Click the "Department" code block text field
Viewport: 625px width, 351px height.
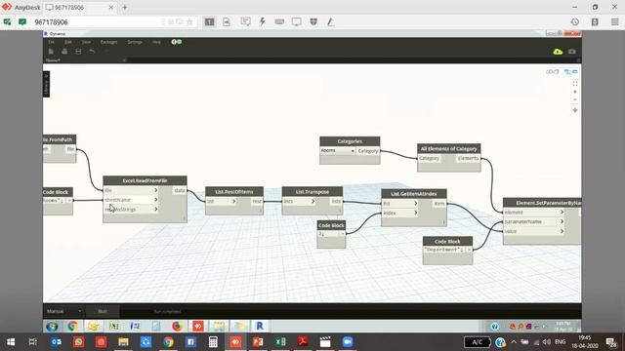444,250
